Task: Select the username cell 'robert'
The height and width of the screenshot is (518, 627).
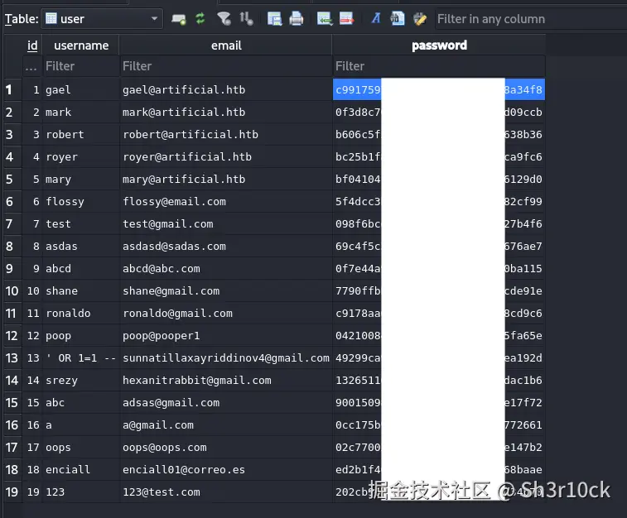Action: 81,134
